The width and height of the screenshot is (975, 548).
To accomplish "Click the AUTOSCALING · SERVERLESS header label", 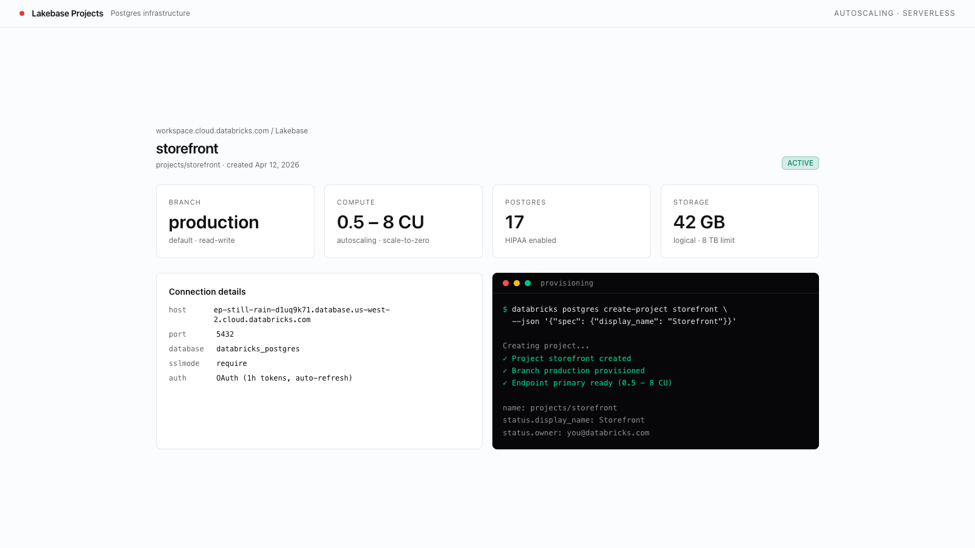I will 895,13.
